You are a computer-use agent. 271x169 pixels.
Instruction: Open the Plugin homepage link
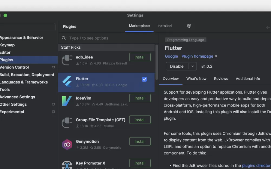point(199,57)
